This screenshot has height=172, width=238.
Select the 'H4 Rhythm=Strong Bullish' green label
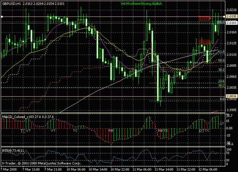[141, 4]
